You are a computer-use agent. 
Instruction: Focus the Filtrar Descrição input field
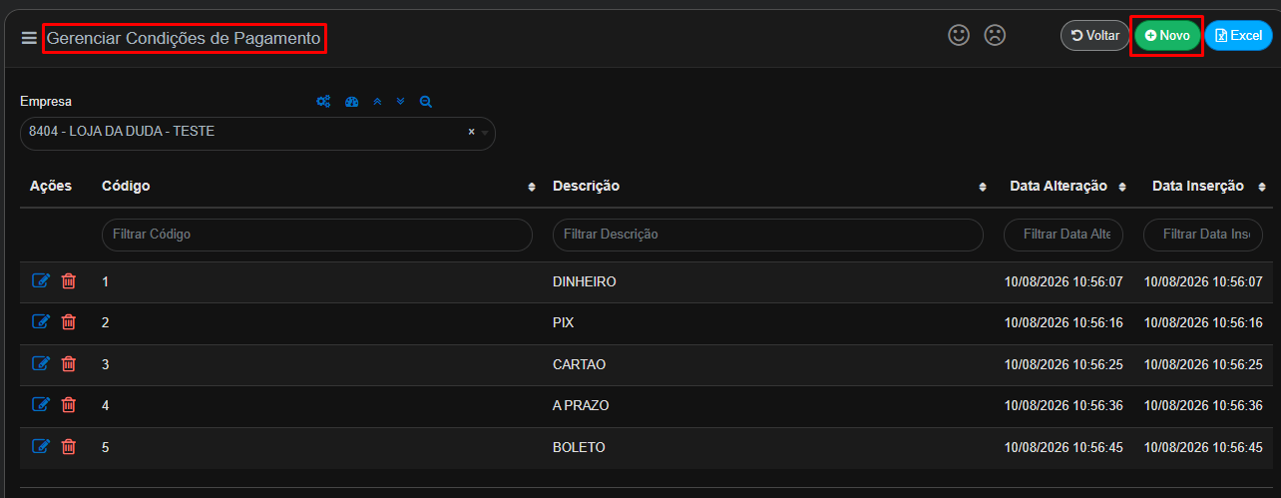tap(768, 235)
